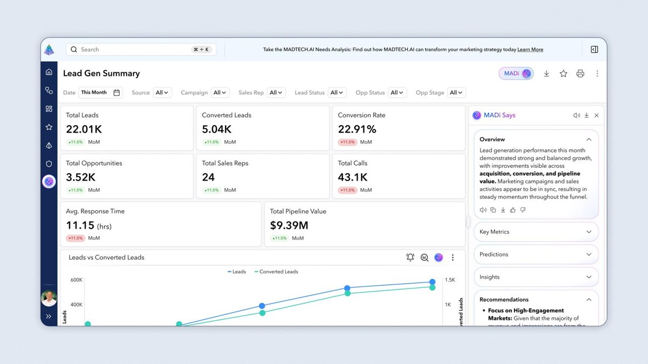Viewport: 648px width, 364px height.
Task: Select the Converted Leads card
Action: (262, 128)
